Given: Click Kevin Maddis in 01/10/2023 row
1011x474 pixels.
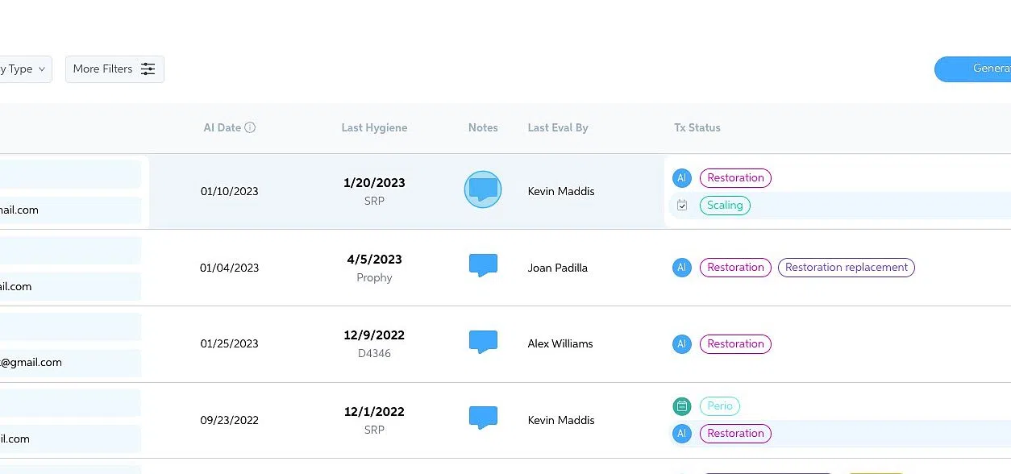Looking at the screenshot, I should [561, 192].
